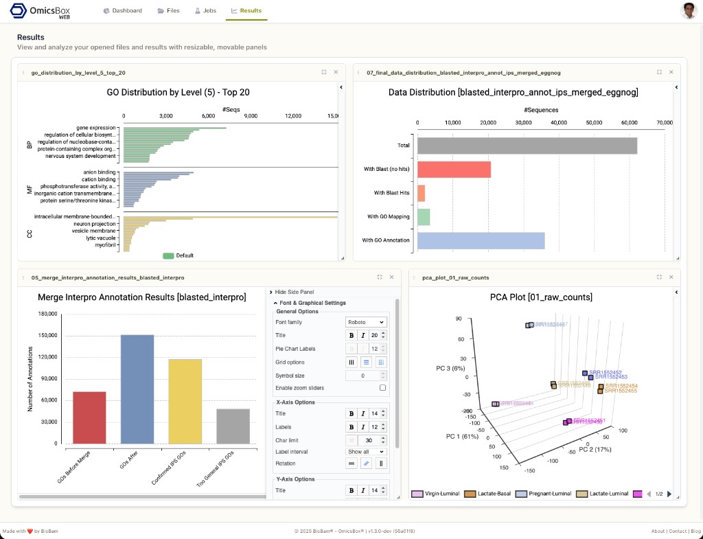
Task: Set X-axis label rotation to diagonal
Action: (x=367, y=463)
